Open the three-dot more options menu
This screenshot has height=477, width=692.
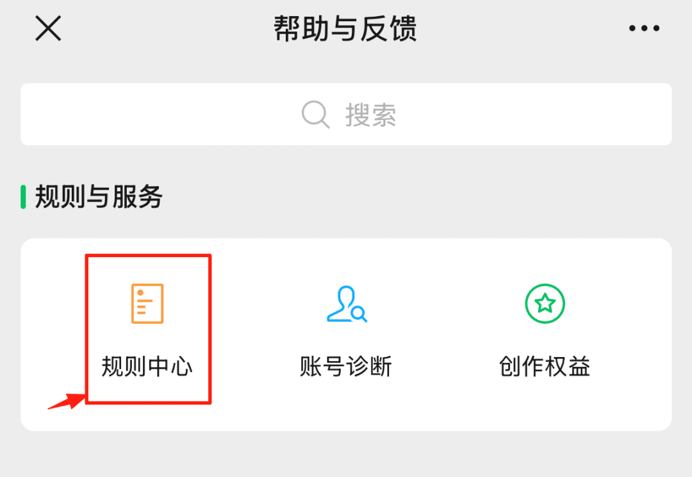(644, 28)
